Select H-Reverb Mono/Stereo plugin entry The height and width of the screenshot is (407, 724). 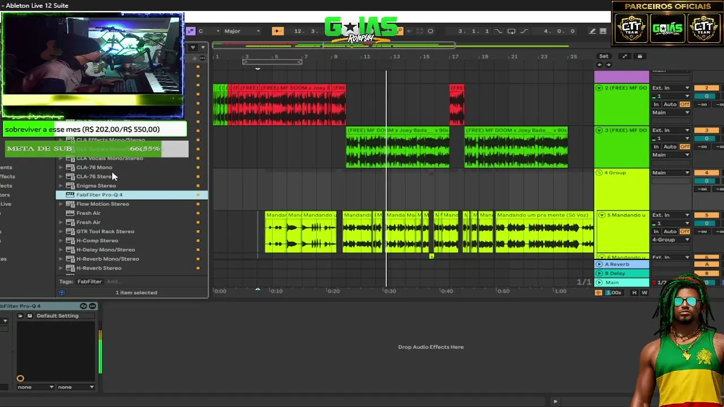point(132,259)
